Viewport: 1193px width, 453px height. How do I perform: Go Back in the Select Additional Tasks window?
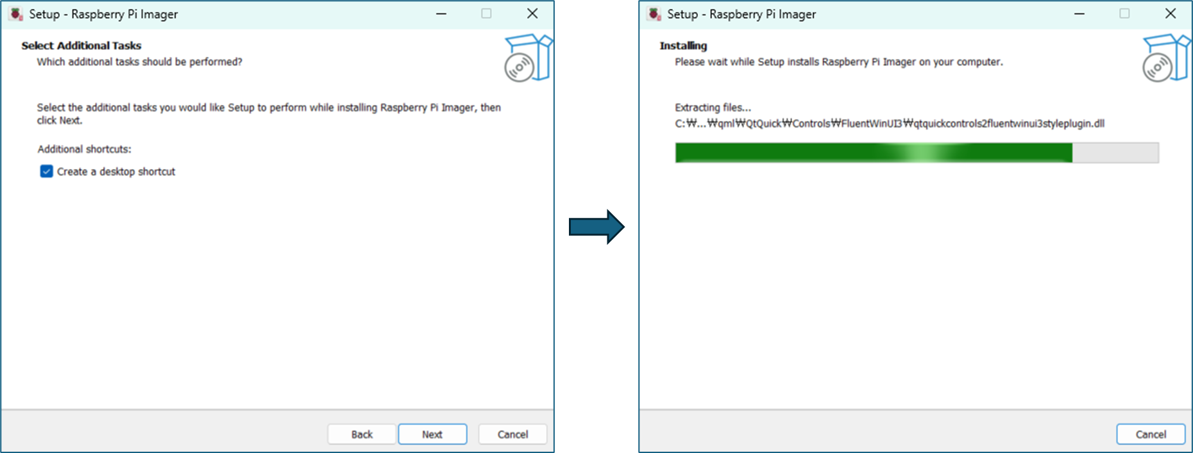tap(362, 434)
